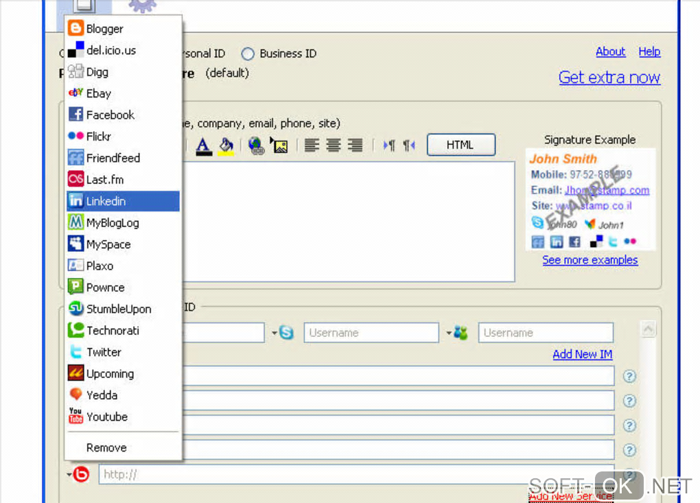
Task: Center align the text
Action: (x=334, y=145)
